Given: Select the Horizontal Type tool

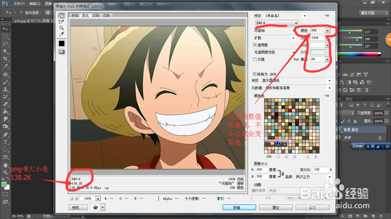Looking at the screenshot, I should [x=5, y=142].
